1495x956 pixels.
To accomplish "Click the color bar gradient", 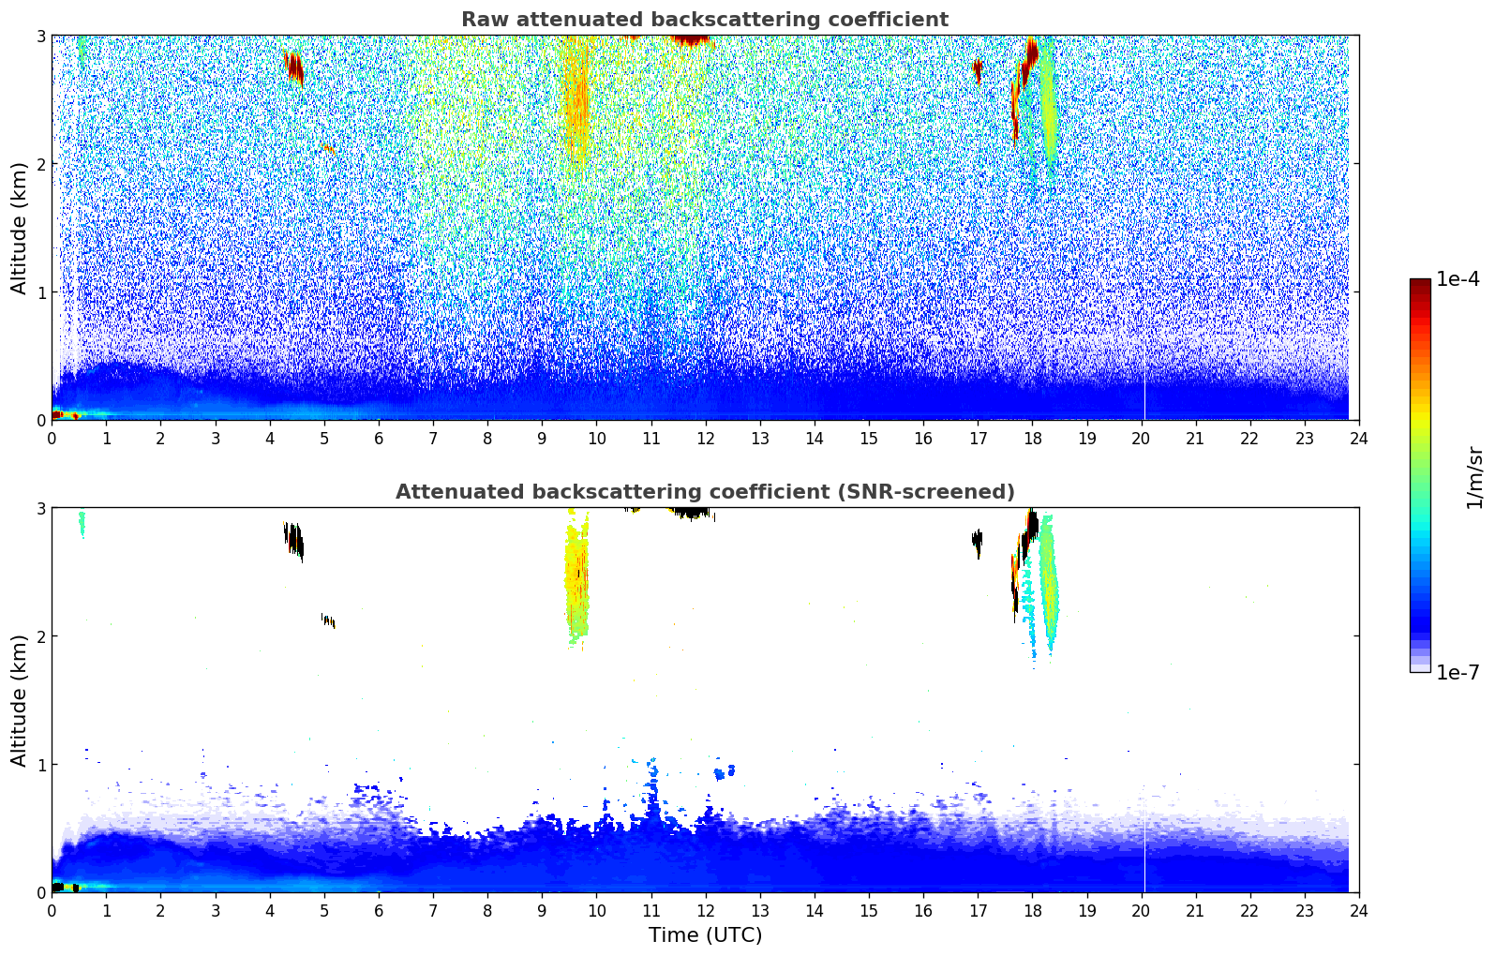I will (x=1420, y=475).
